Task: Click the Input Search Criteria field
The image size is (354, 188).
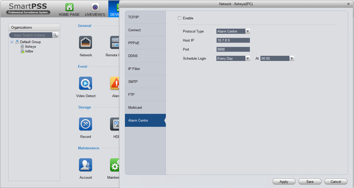Action: [31, 35]
